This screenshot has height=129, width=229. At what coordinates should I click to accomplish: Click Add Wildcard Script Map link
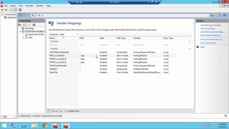(212, 32)
